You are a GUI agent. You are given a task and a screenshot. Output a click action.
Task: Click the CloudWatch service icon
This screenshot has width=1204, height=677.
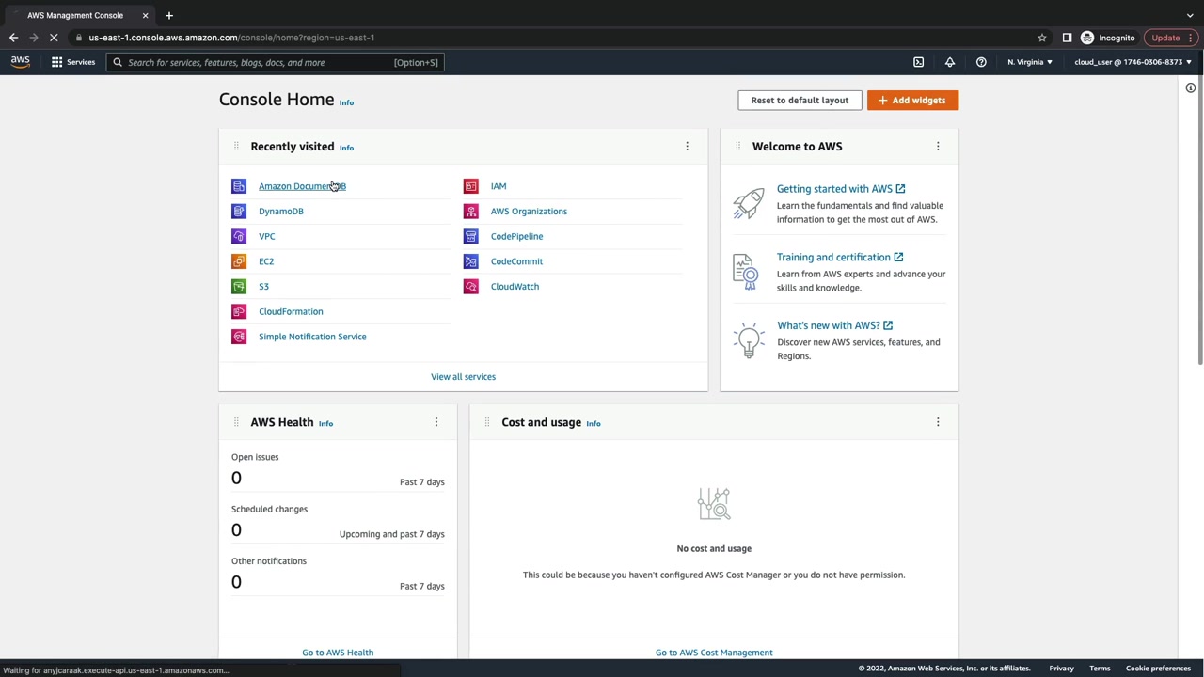[470, 287]
